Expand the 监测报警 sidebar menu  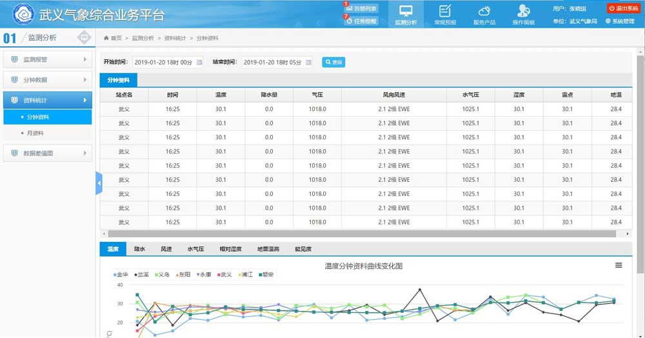pyautogui.click(x=46, y=60)
